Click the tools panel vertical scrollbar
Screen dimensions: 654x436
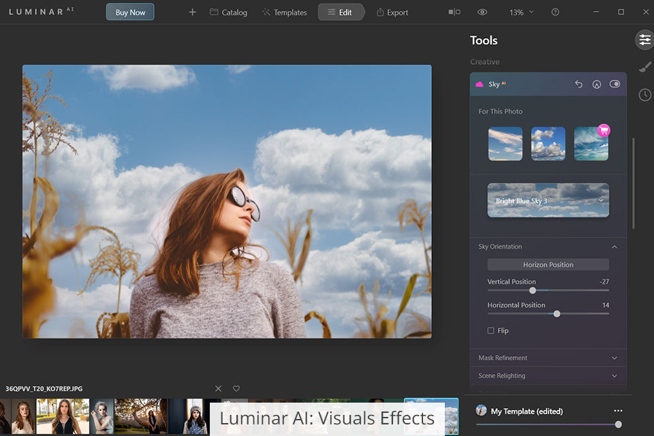[633, 183]
